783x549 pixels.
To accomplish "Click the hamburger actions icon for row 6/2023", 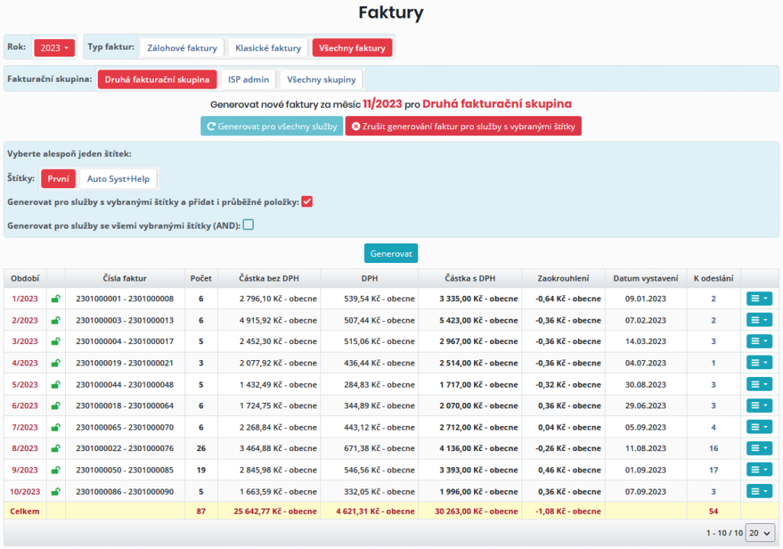I will point(755,405).
